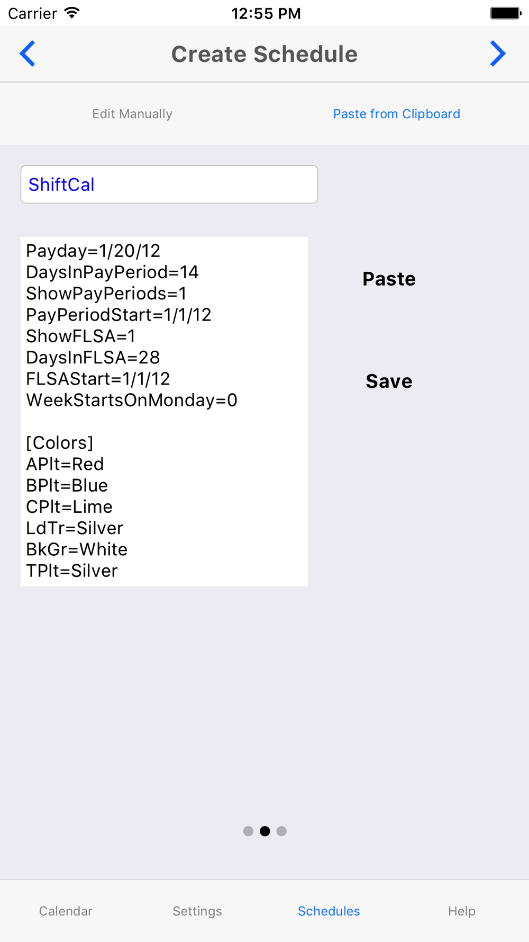
Task: Tap the Create Schedule title
Action: coord(264,54)
